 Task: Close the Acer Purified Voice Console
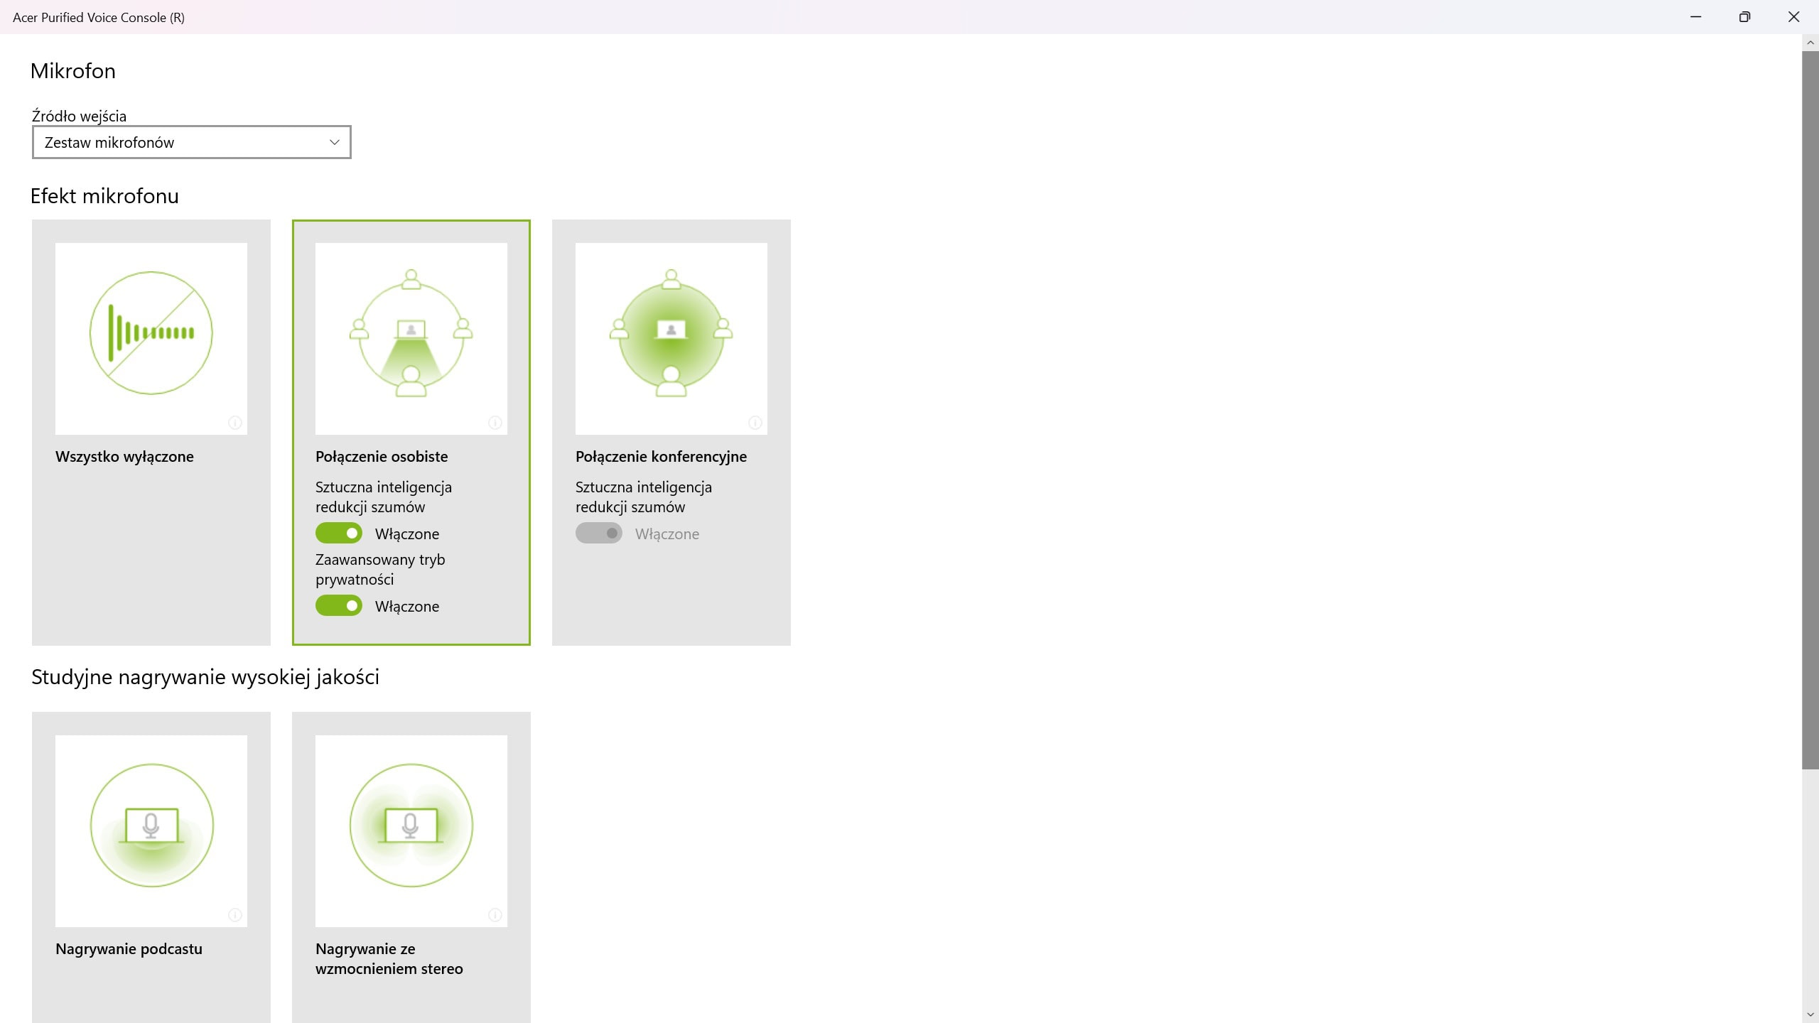point(1793,17)
